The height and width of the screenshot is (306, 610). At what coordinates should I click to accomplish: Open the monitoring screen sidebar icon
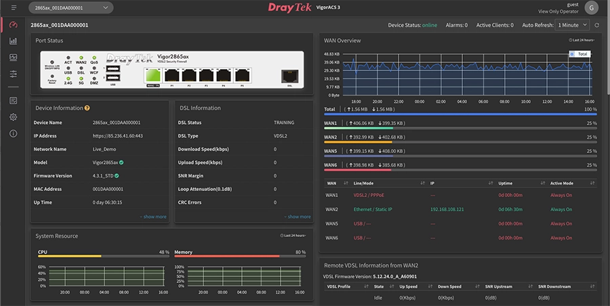tap(14, 57)
